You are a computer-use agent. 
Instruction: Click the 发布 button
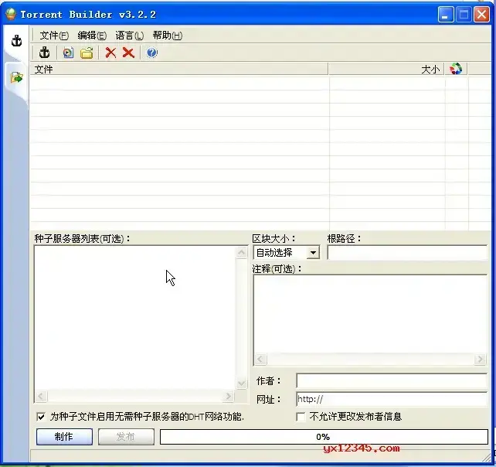pyautogui.click(x=126, y=437)
